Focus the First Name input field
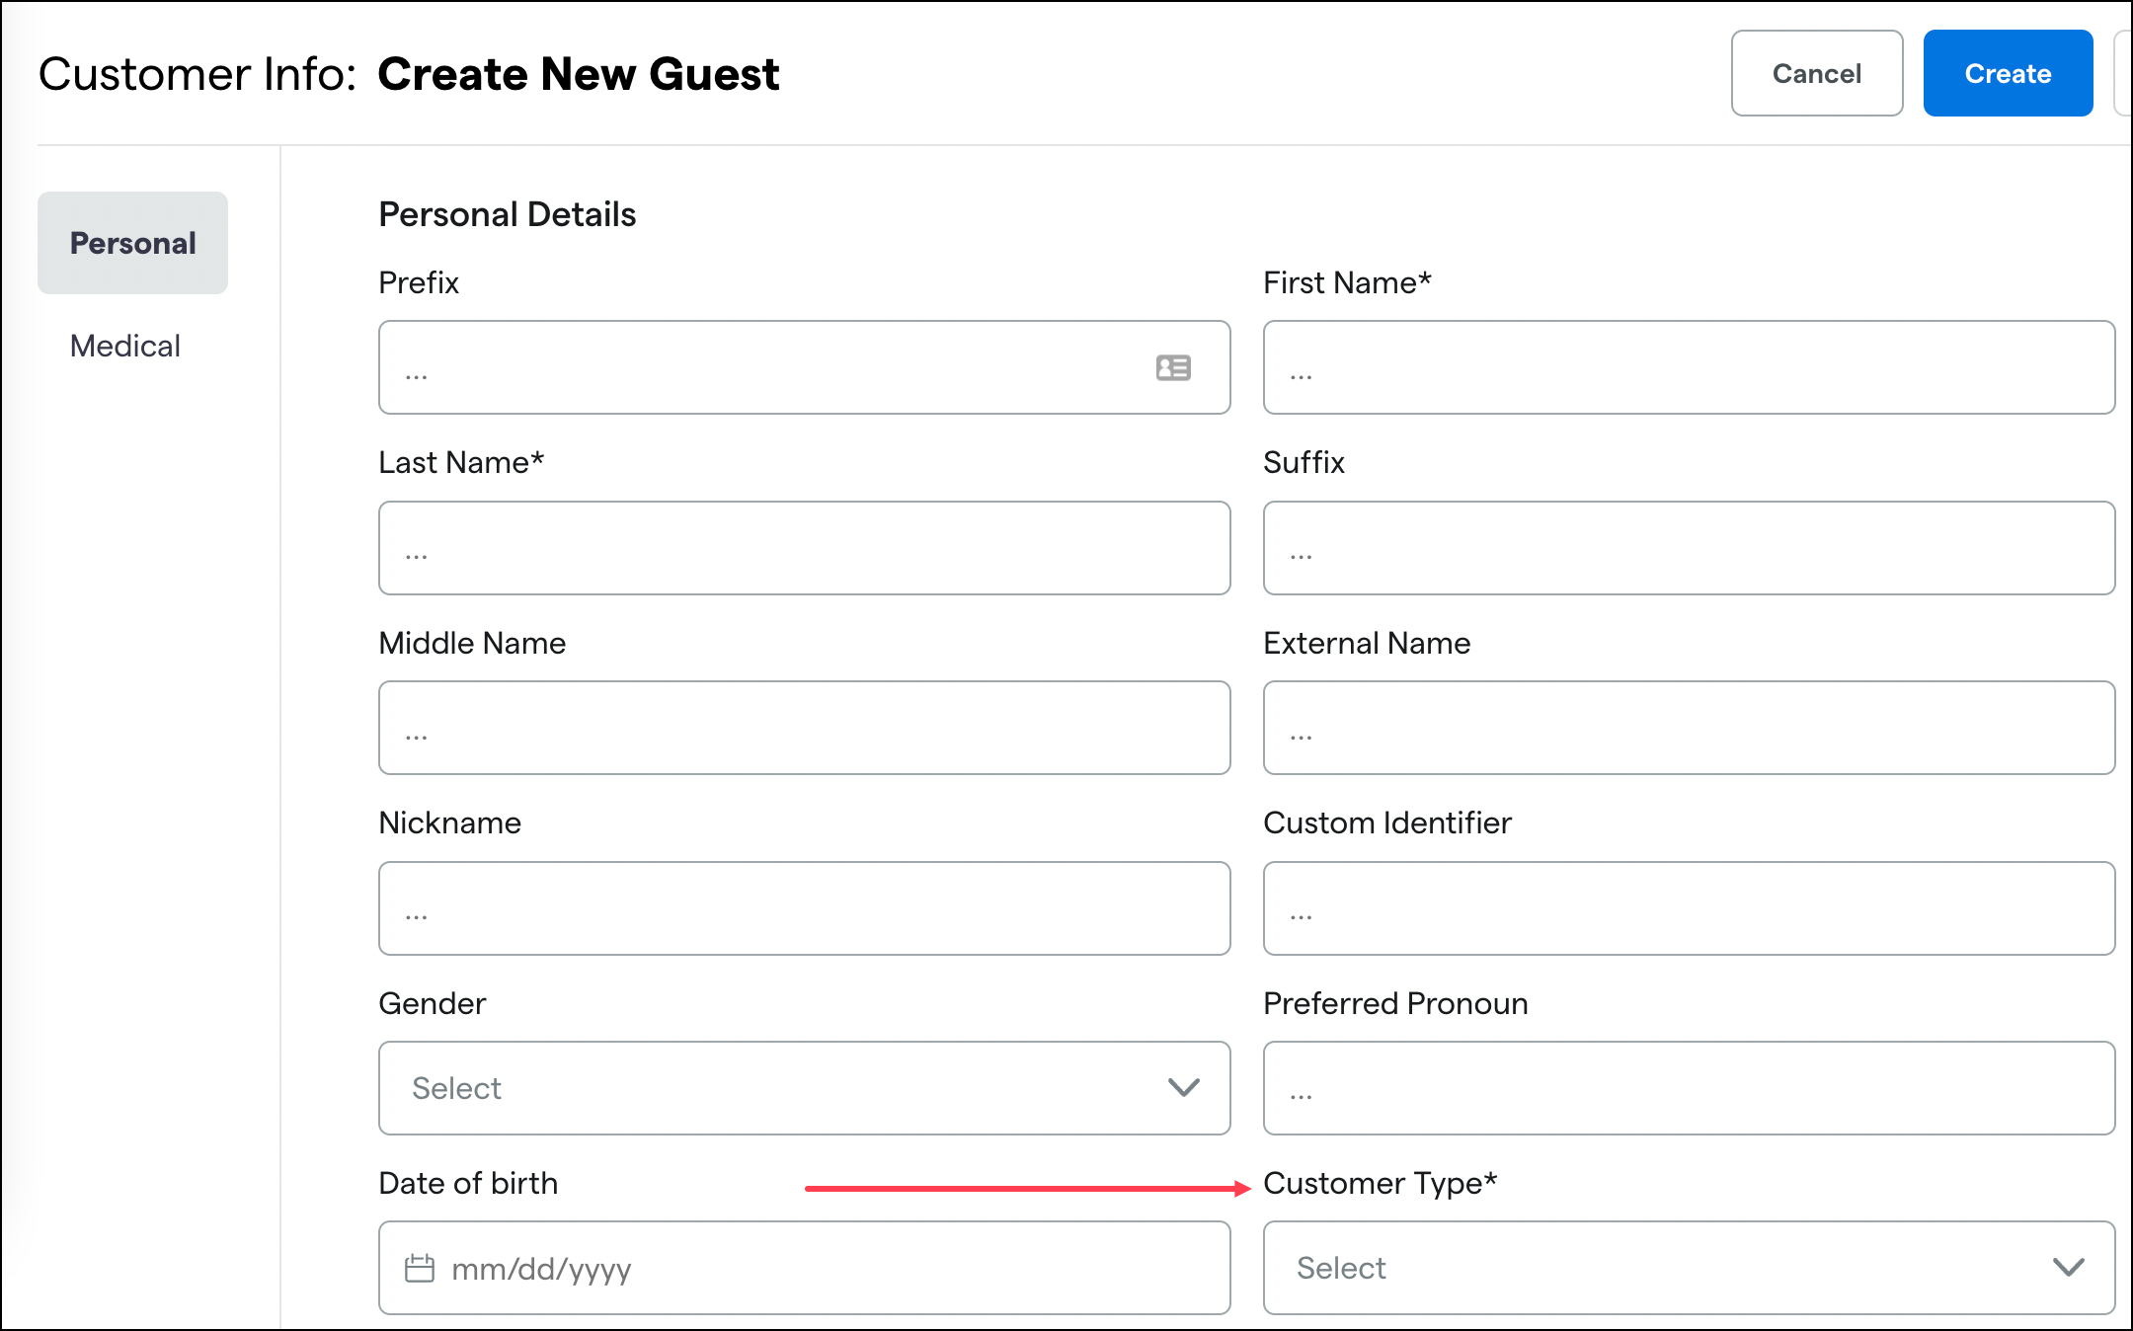 pyautogui.click(x=1689, y=367)
